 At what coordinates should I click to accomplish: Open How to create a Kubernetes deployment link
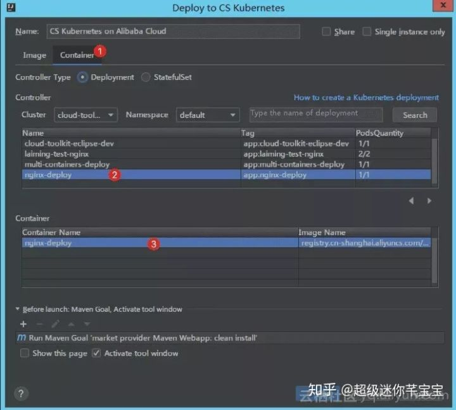point(366,98)
